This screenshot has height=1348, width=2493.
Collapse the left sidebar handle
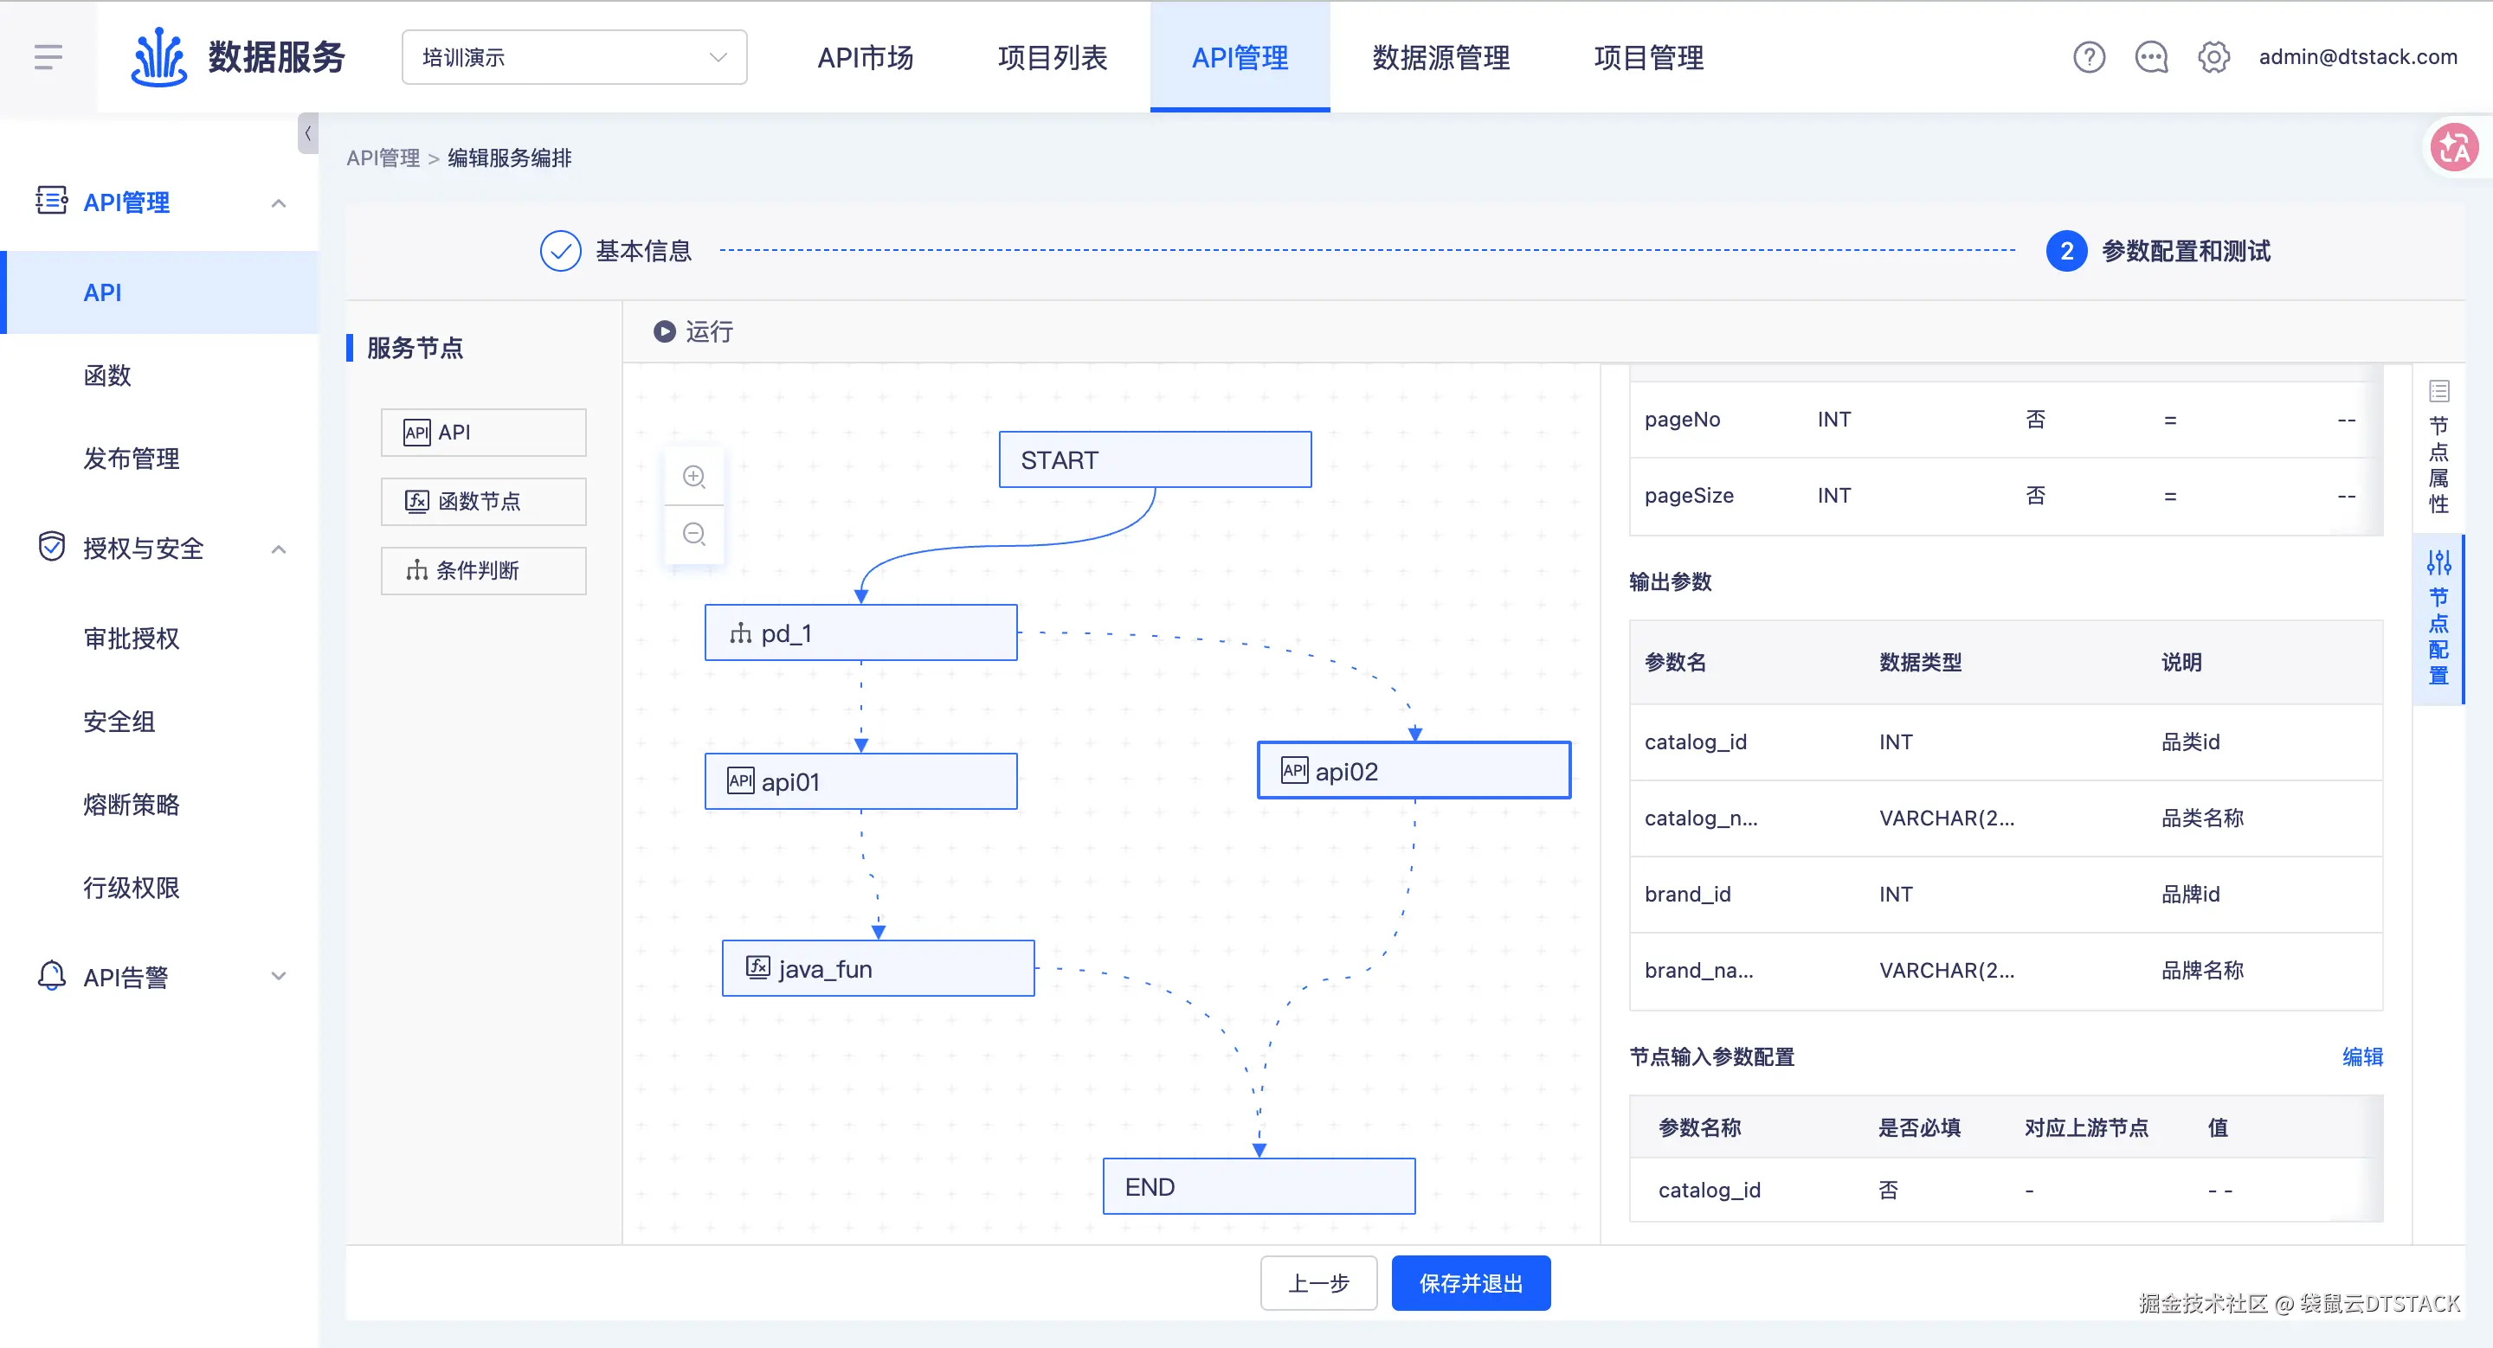coord(306,133)
